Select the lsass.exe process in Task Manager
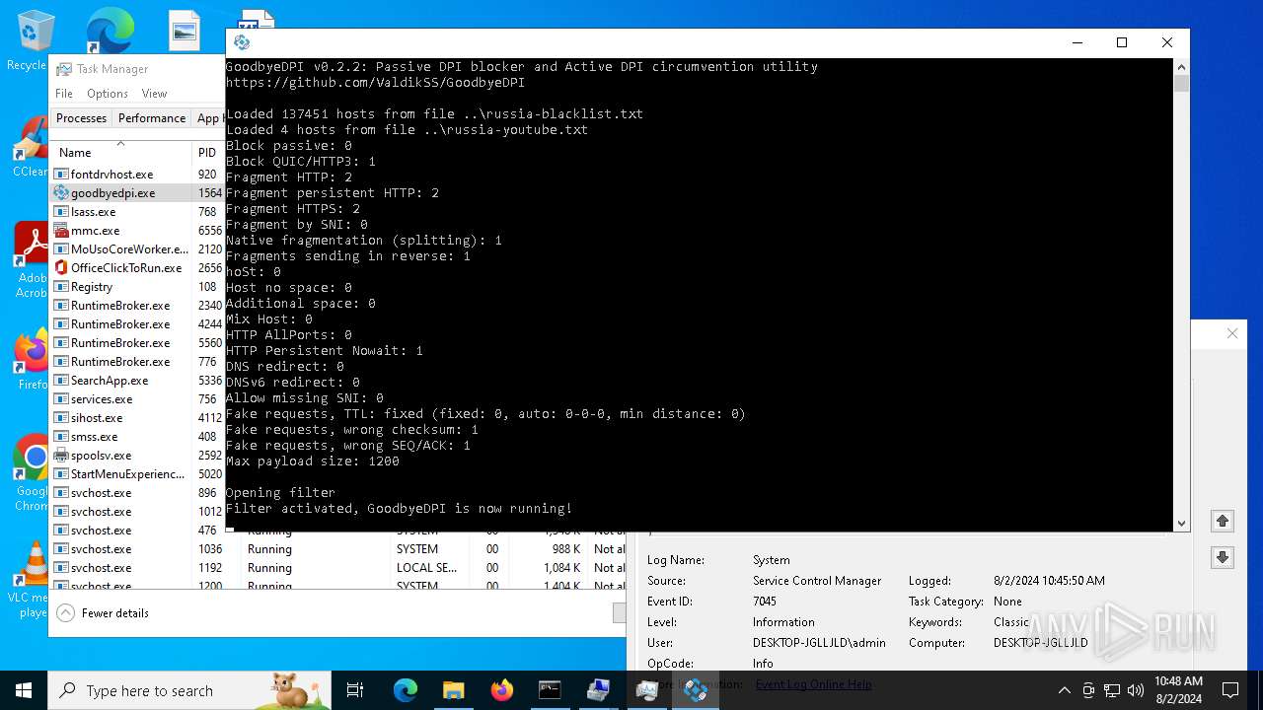The height and width of the screenshot is (710, 1263). 137,212
